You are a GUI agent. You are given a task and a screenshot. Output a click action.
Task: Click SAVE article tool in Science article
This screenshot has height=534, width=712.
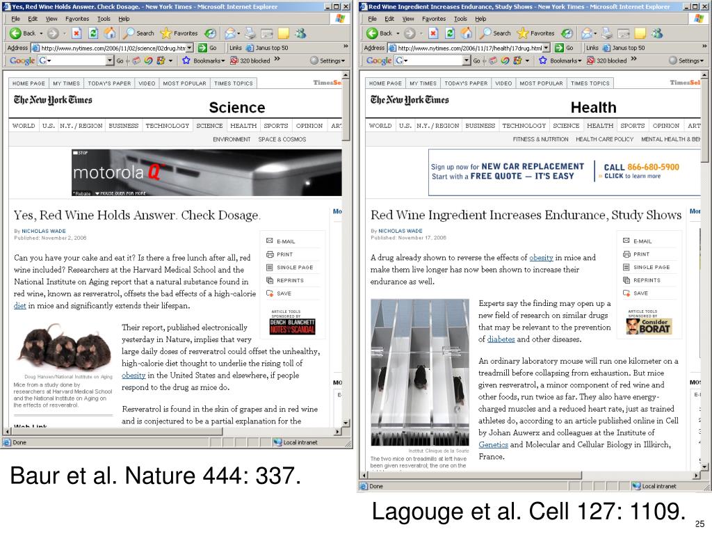279,293
